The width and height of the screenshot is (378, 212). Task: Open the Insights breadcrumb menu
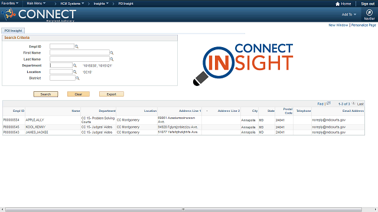[101, 4]
